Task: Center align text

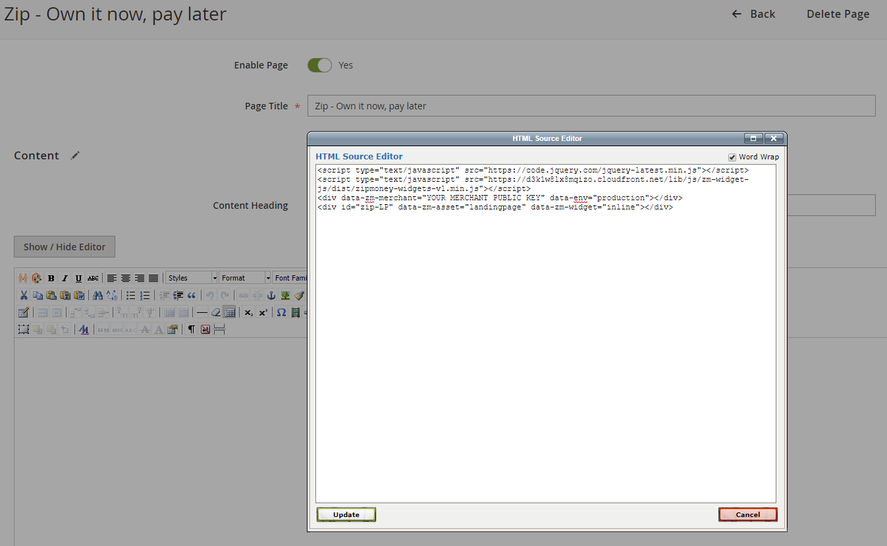Action: pyautogui.click(x=126, y=278)
